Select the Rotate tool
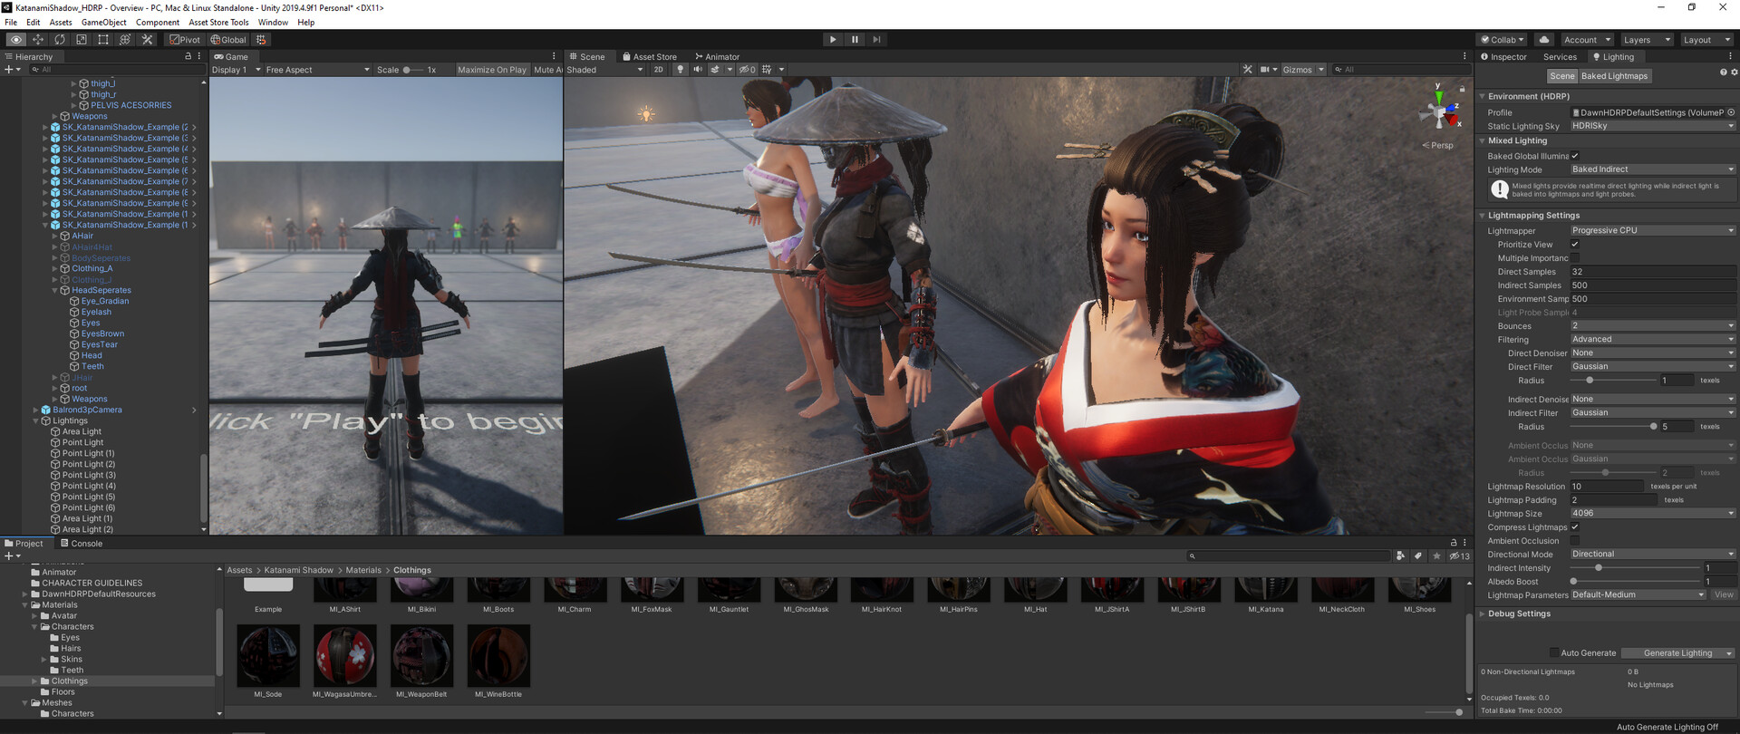This screenshot has height=734, width=1740. (60, 40)
